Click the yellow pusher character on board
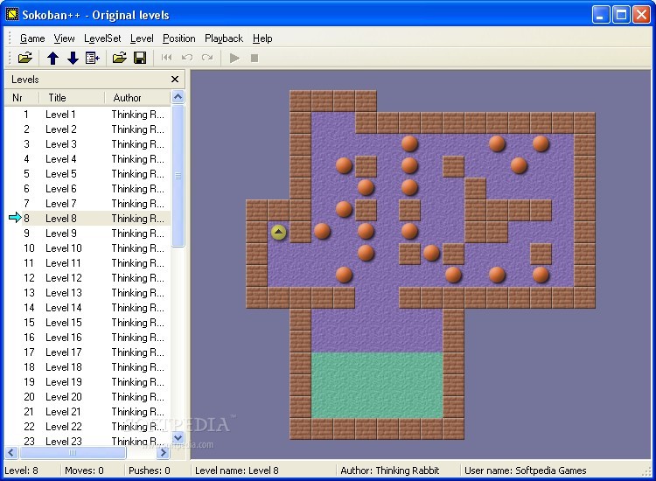This screenshot has width=656, height=481. [x=278, y=232]
